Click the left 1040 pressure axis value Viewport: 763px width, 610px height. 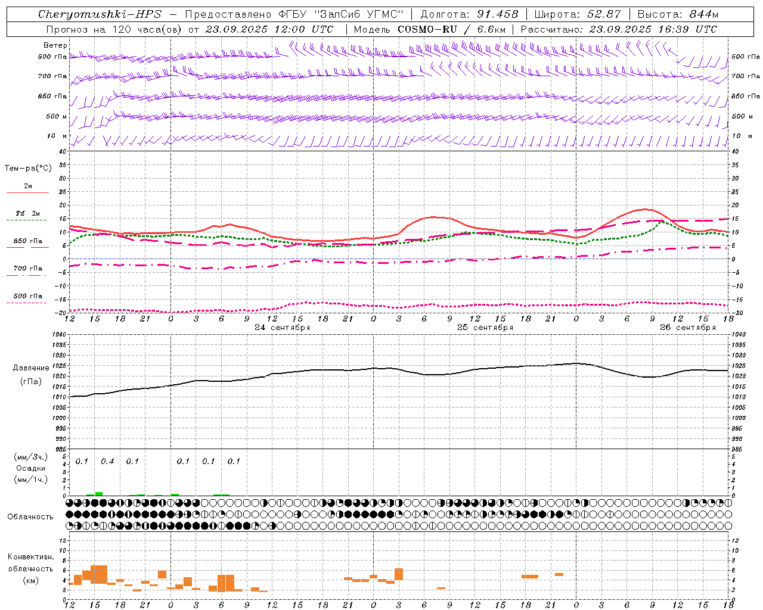60,335
